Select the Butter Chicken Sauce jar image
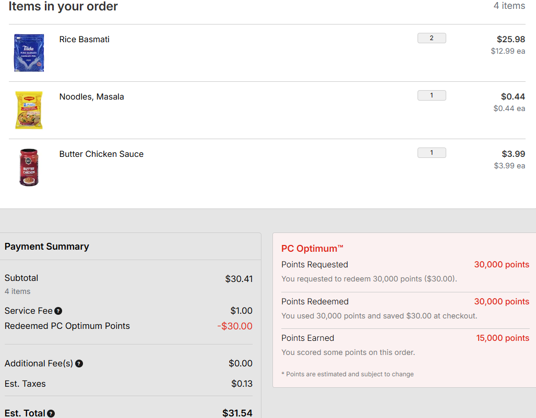 [29, 167]
